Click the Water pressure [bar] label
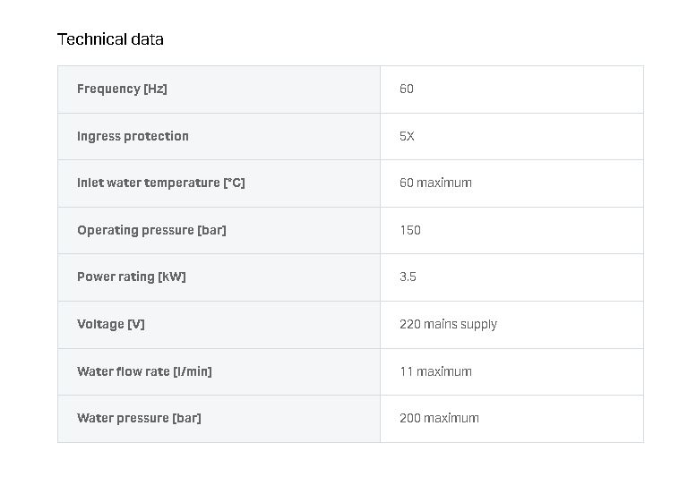679x477 pixels. pos(139,418)
